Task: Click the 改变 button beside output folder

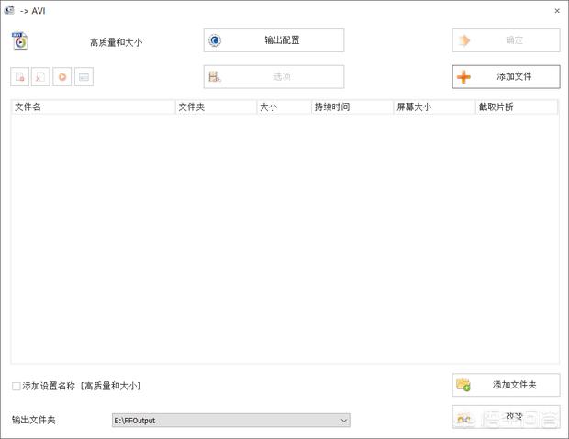Action: click(506, 416)
